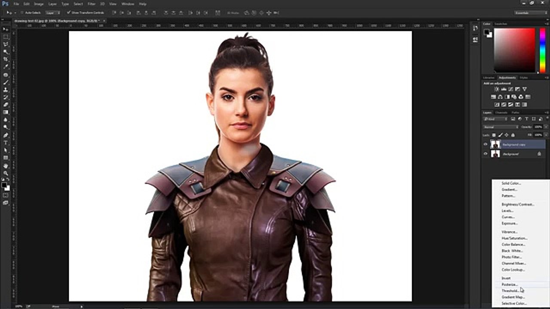Hide the Background copy layer
Screen dimensions: 550x309
[x=486, y=145]
